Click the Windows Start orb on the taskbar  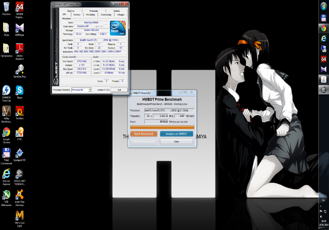[x=323, y=6]
